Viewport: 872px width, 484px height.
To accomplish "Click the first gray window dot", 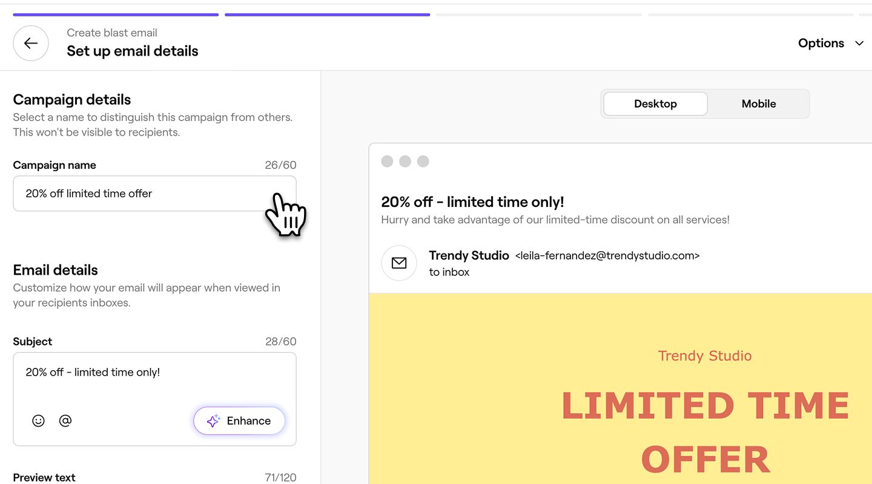I will pos(387,161).
